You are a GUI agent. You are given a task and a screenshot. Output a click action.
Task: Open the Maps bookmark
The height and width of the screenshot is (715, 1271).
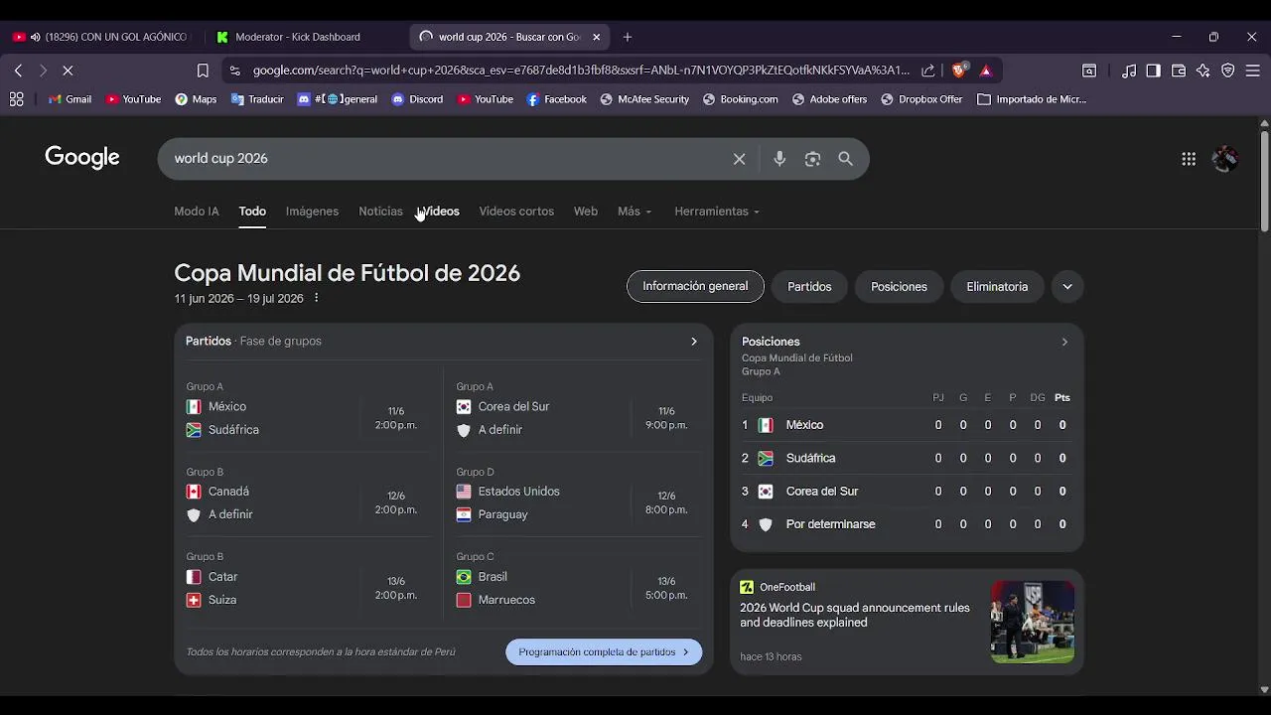point(196,99)
